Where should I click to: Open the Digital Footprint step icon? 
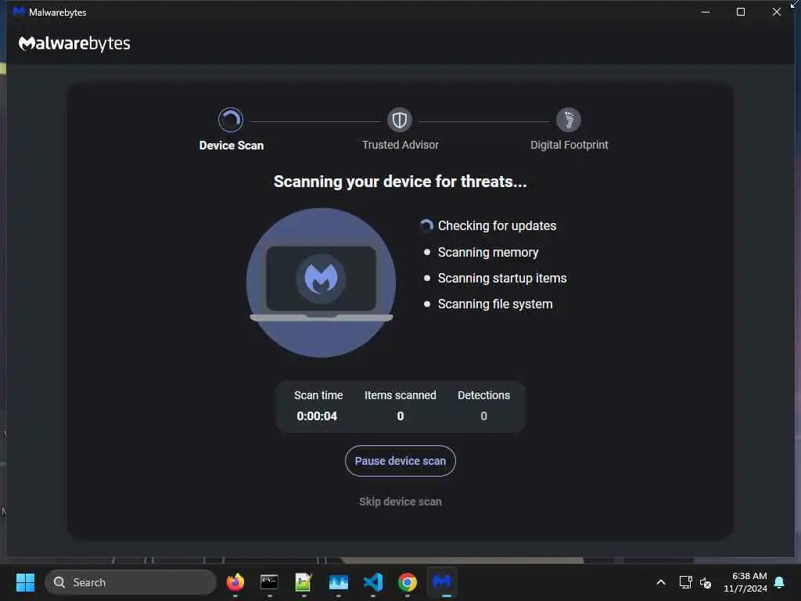[569, 120]
